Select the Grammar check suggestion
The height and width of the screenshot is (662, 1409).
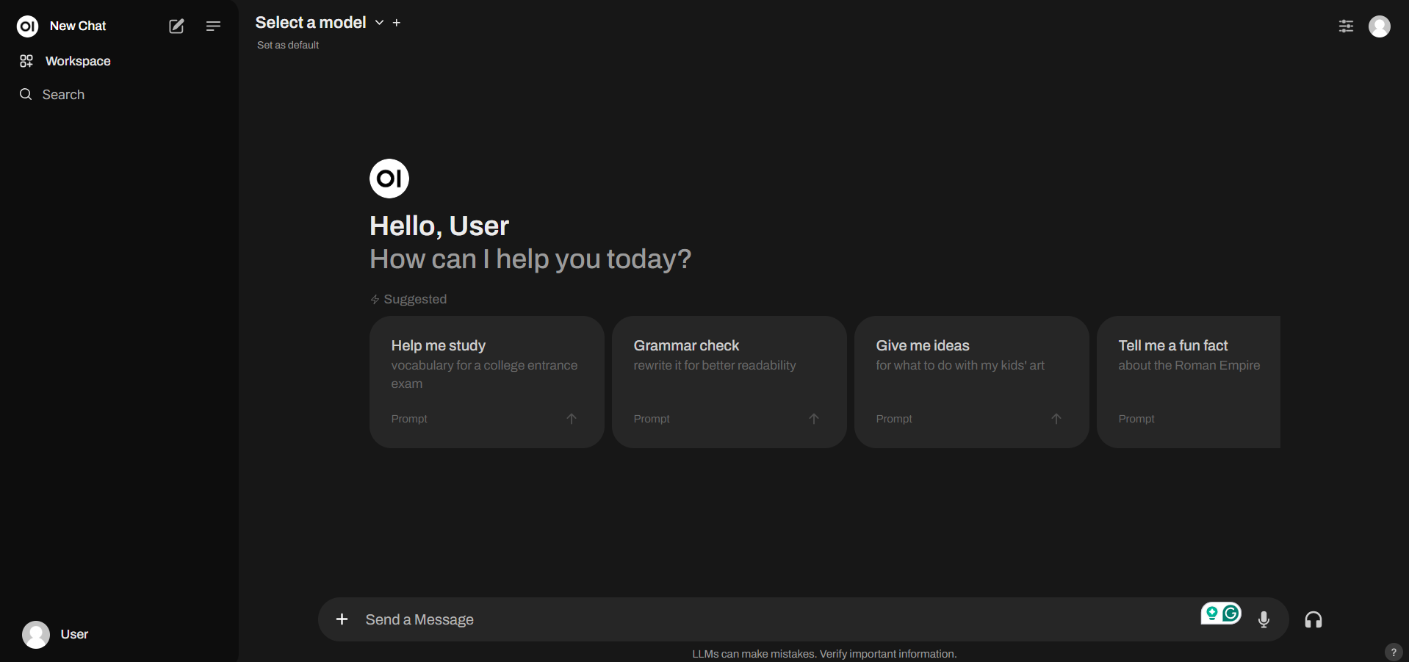coord(729,382)
